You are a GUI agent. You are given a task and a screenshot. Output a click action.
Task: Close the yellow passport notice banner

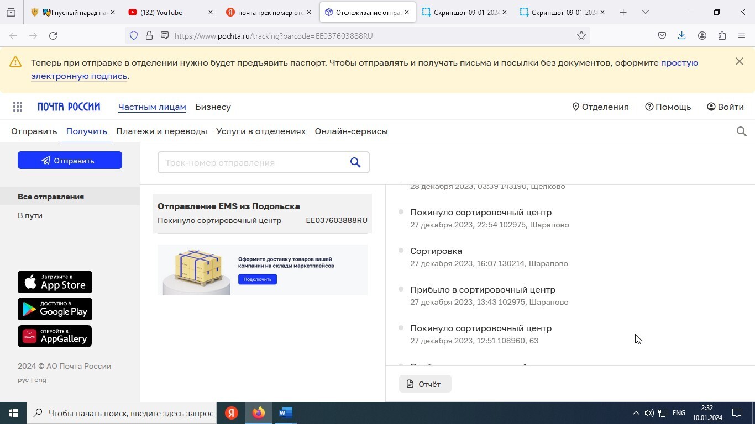[740, 62]
